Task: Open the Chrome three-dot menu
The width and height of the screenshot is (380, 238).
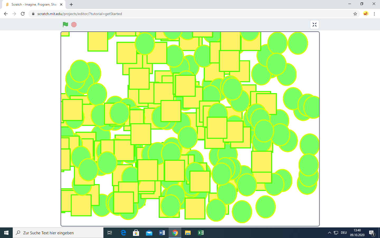Action: click(x=374, y=14)
